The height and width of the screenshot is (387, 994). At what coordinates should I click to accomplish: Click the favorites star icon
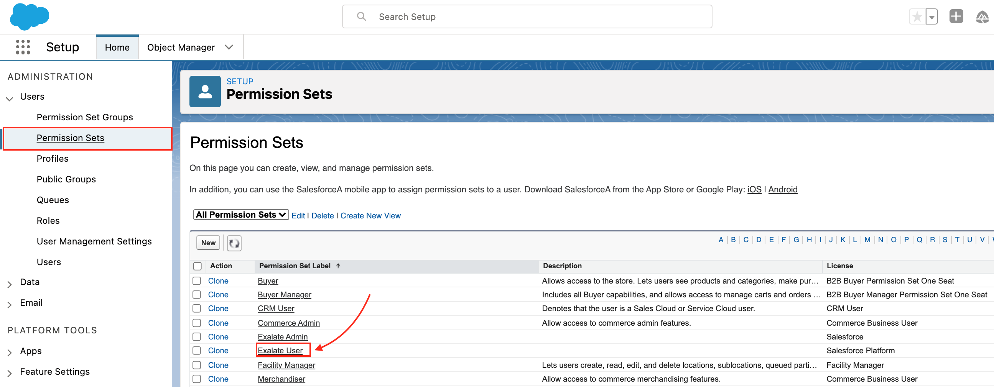[x=917, y=16]
